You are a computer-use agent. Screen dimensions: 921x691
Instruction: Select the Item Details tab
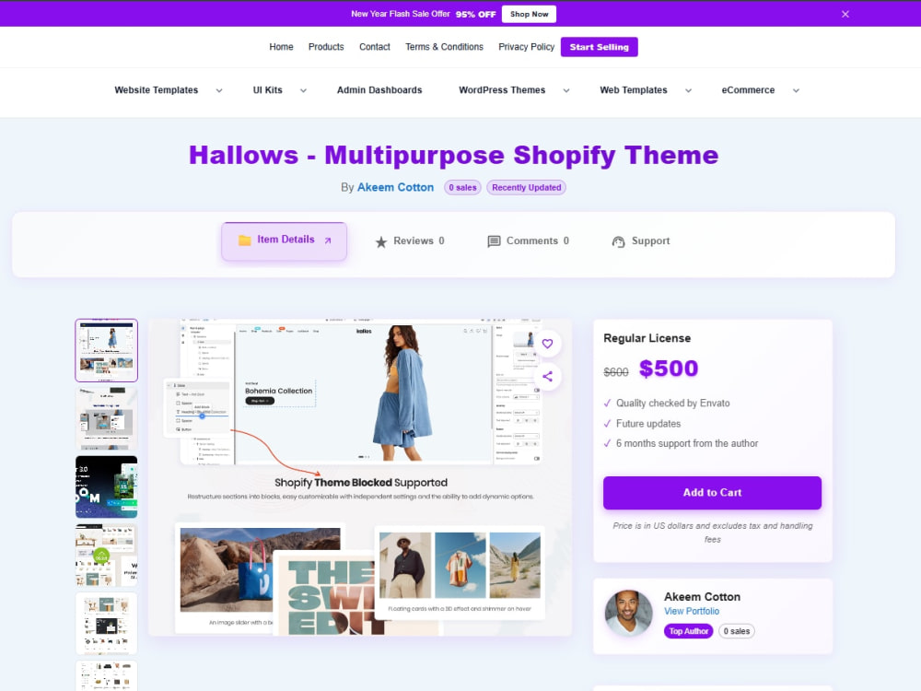coord(285,240)
